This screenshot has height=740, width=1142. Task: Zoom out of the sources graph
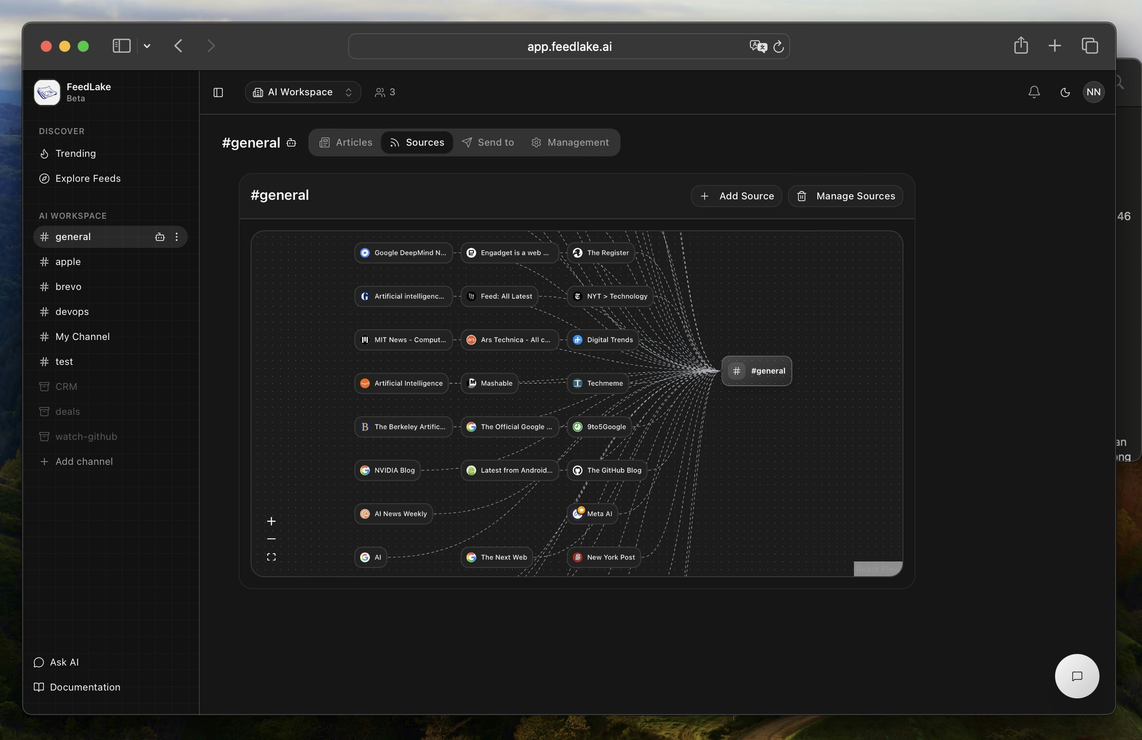point(271,539)
